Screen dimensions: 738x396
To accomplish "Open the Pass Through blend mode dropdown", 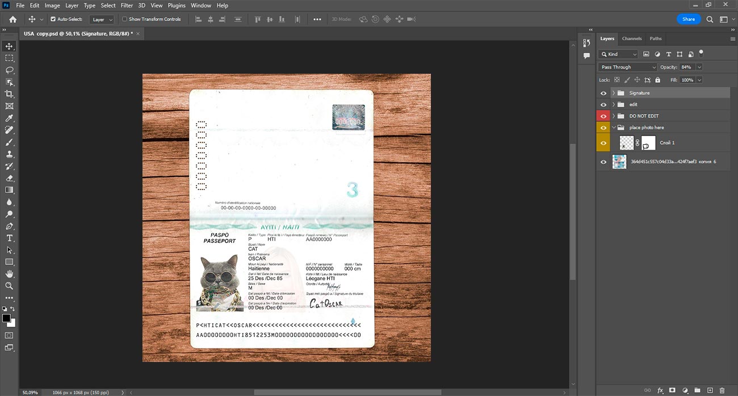I will [627, 67].
